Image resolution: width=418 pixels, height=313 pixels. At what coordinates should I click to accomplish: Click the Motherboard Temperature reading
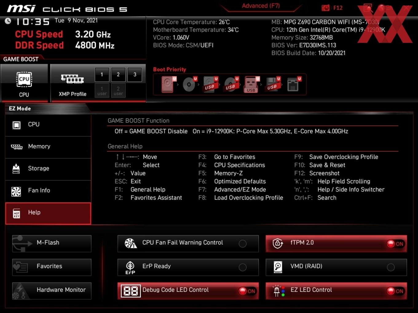point(196,30)
